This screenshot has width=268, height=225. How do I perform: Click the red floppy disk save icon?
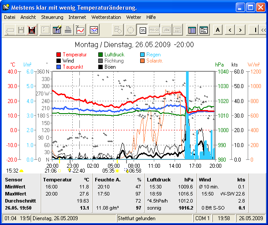click(32, 30)
